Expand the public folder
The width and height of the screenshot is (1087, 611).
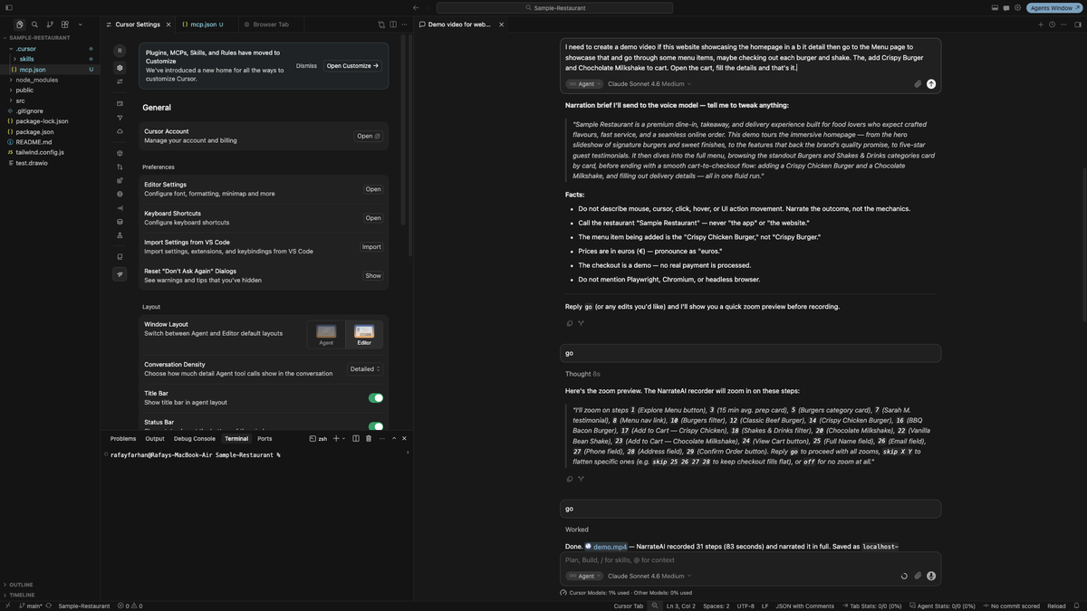point(24,90)
